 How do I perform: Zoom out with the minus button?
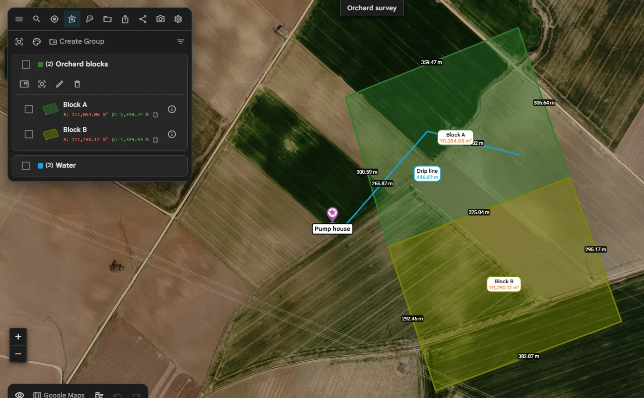[x=18, y=354]
